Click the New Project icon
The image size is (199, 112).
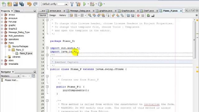pyautogui.click(x=10, y=4)
